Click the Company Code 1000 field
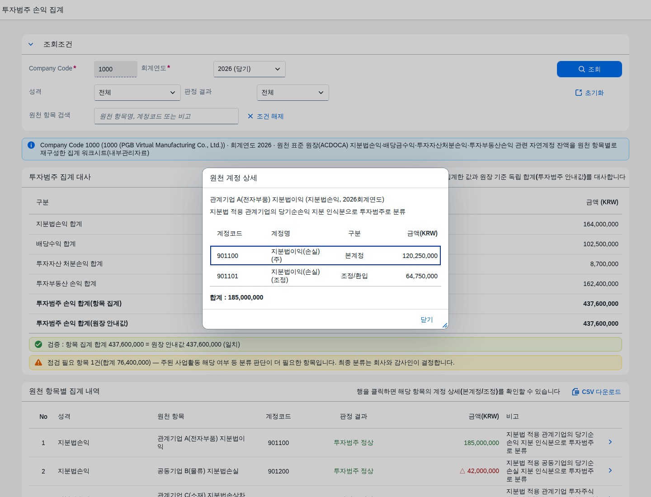This screenshot has width=651, height=497. click(115, 69)
